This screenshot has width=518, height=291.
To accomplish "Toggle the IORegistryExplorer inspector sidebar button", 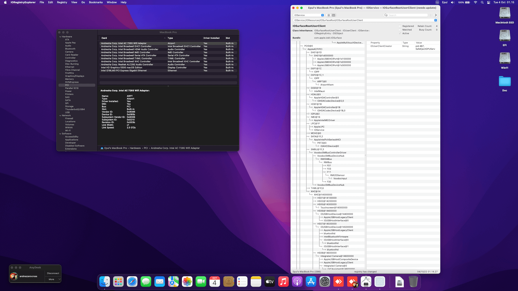I will coord(435,15).
